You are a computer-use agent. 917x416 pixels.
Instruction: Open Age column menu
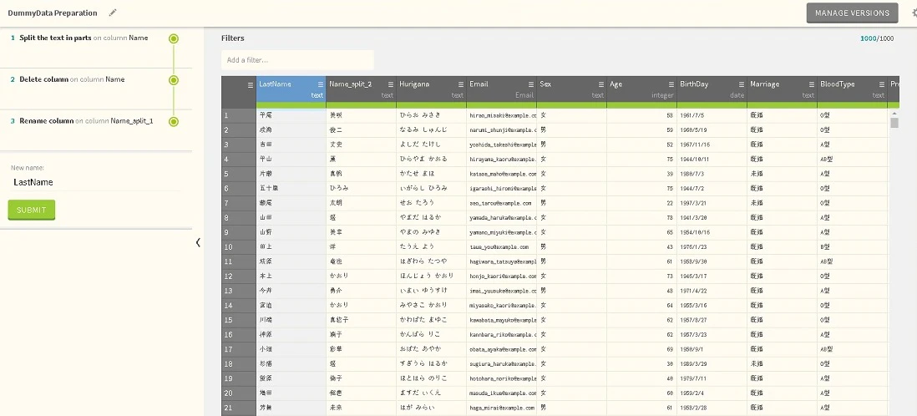[671, 84]
